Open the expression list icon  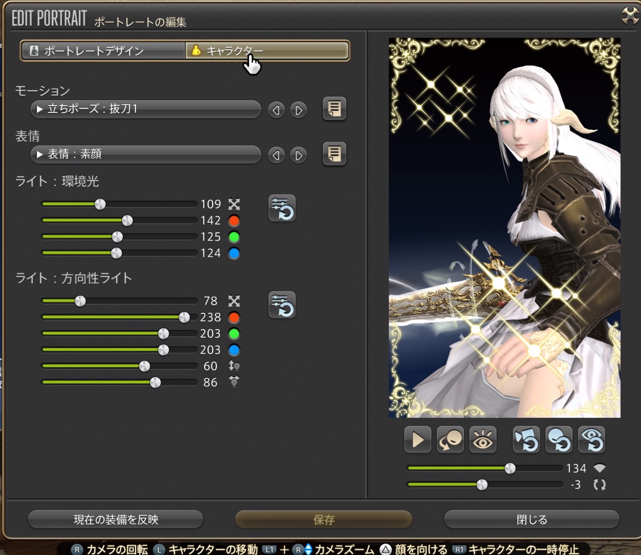pos(334,154)
